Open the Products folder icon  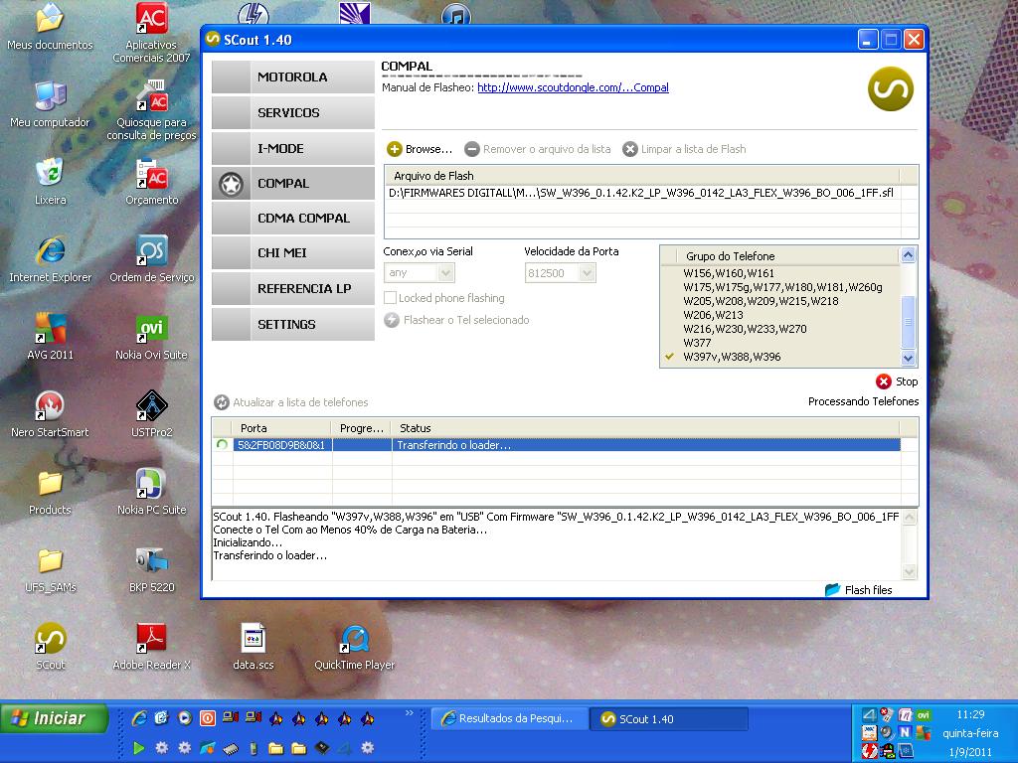[x=50, y=492]
